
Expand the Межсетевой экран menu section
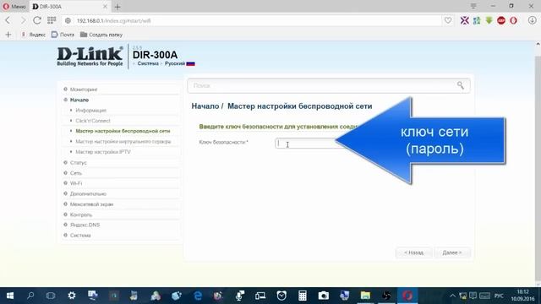pyautogui.click(x=91, y=204)
